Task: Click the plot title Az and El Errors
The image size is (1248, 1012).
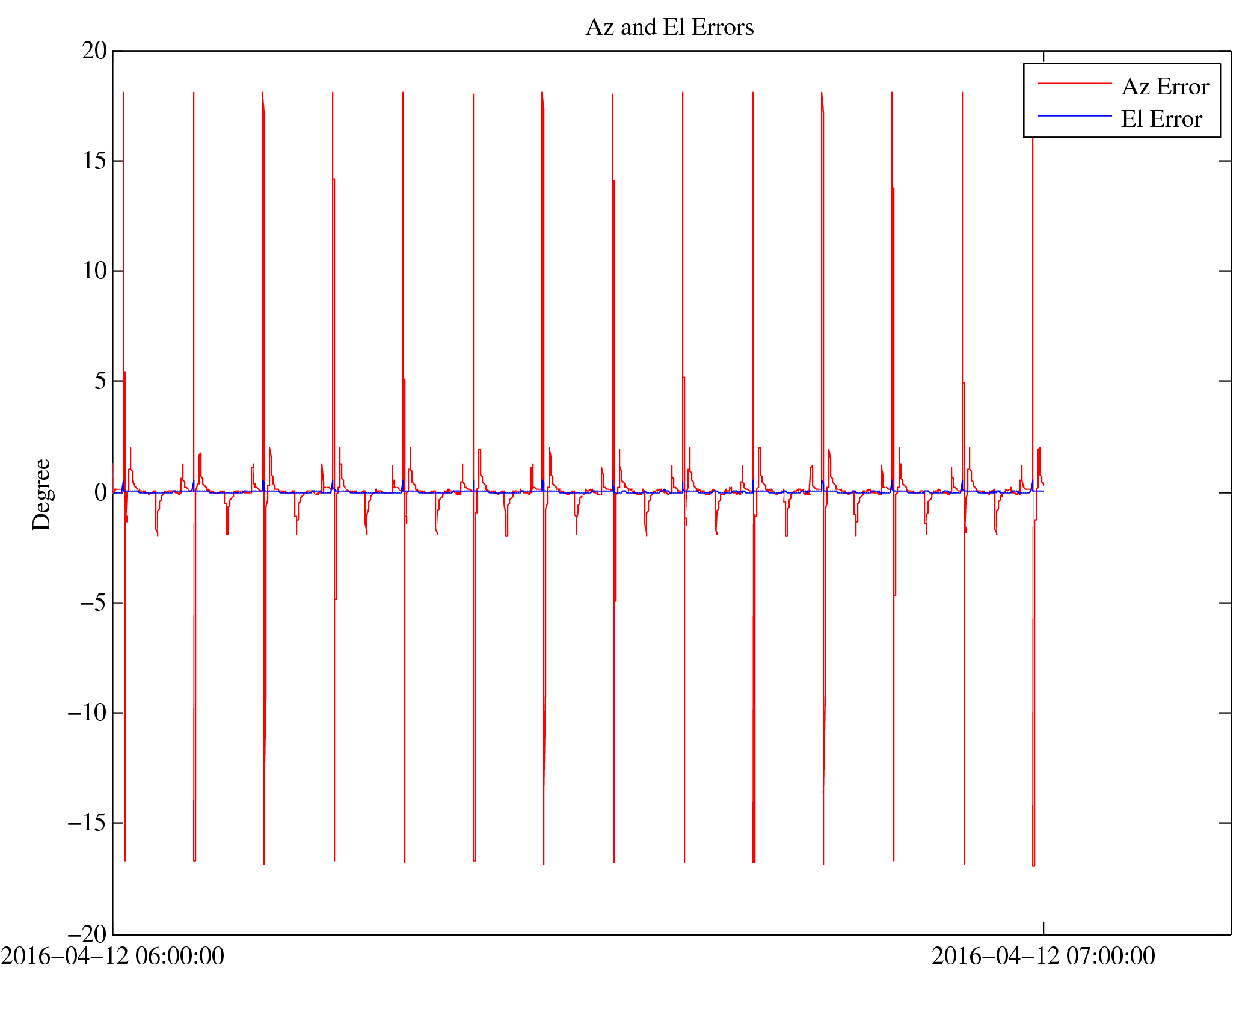Action: pyautogui.click(x=669, y=28)
